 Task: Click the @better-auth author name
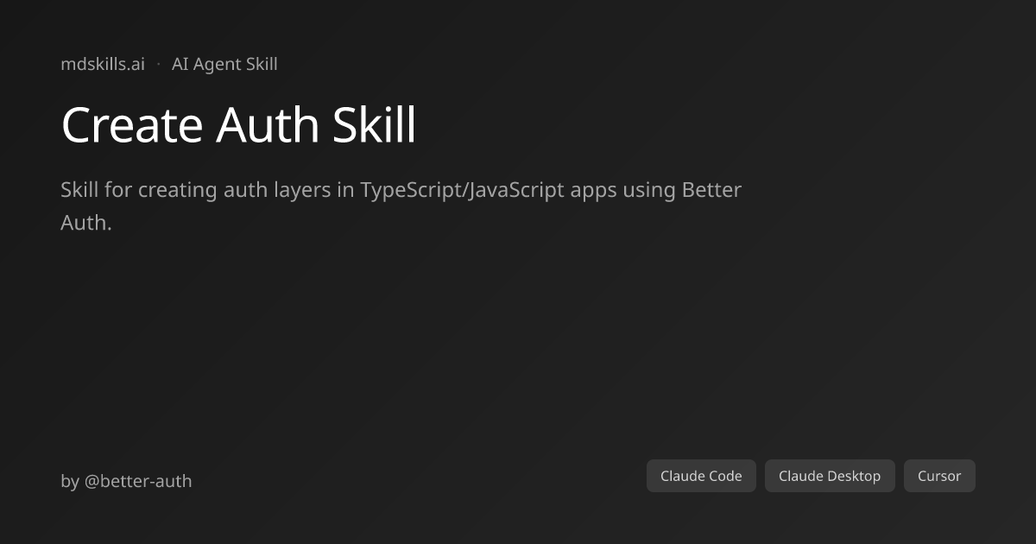pyautogui.click(x=138, y=481)
